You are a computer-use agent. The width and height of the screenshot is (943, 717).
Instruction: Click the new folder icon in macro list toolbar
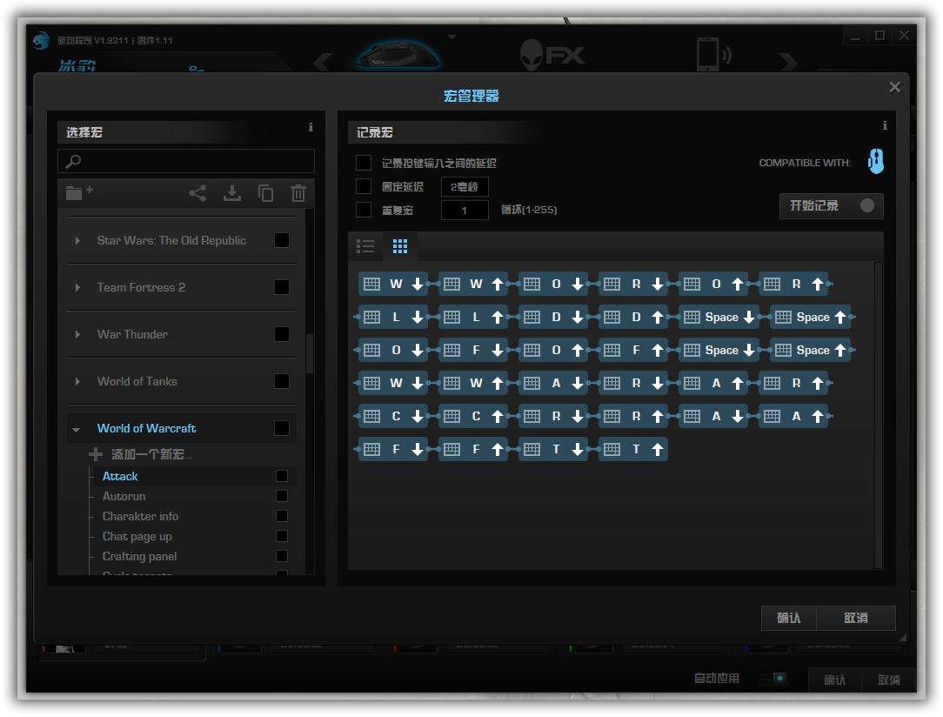(79, 192)
